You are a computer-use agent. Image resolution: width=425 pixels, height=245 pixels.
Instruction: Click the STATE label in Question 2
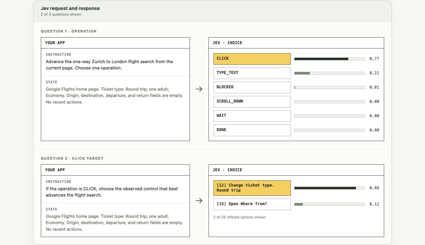coord(51,209)
